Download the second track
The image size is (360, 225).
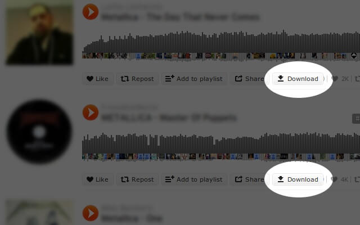[298, 179]
